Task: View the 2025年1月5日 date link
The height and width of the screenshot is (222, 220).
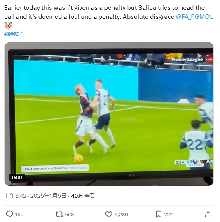Action: coord(48,196)
